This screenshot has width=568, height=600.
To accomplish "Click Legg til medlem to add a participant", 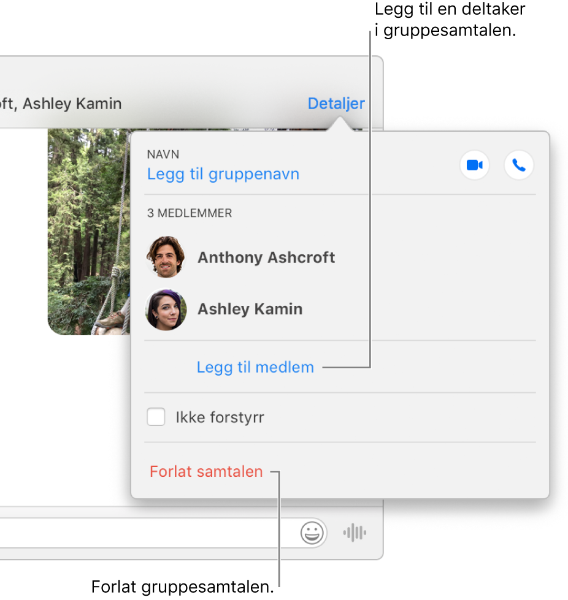I will [255, 367].
